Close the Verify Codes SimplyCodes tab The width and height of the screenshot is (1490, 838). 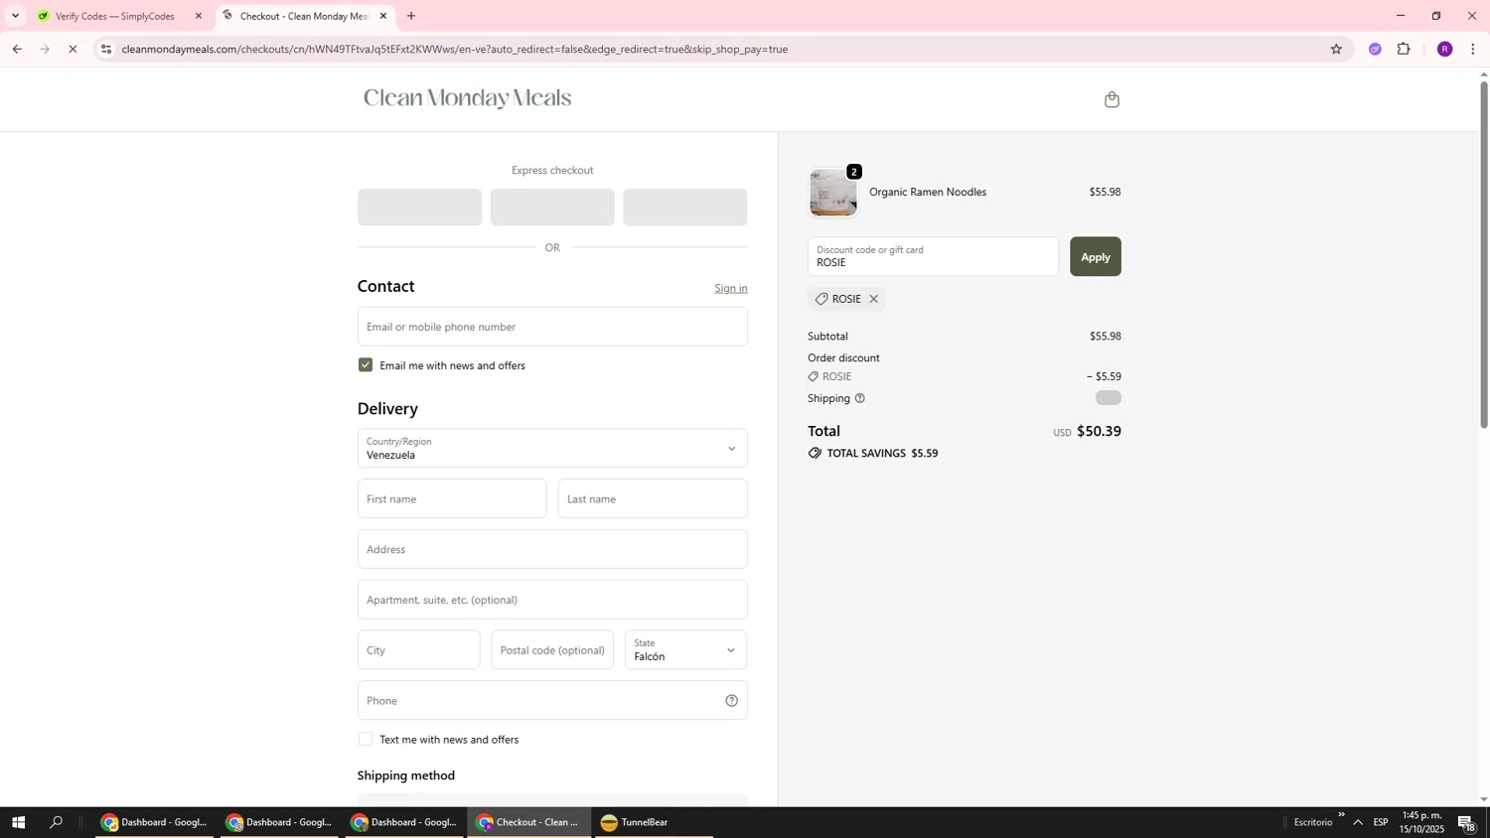click(x=199, y=16)
